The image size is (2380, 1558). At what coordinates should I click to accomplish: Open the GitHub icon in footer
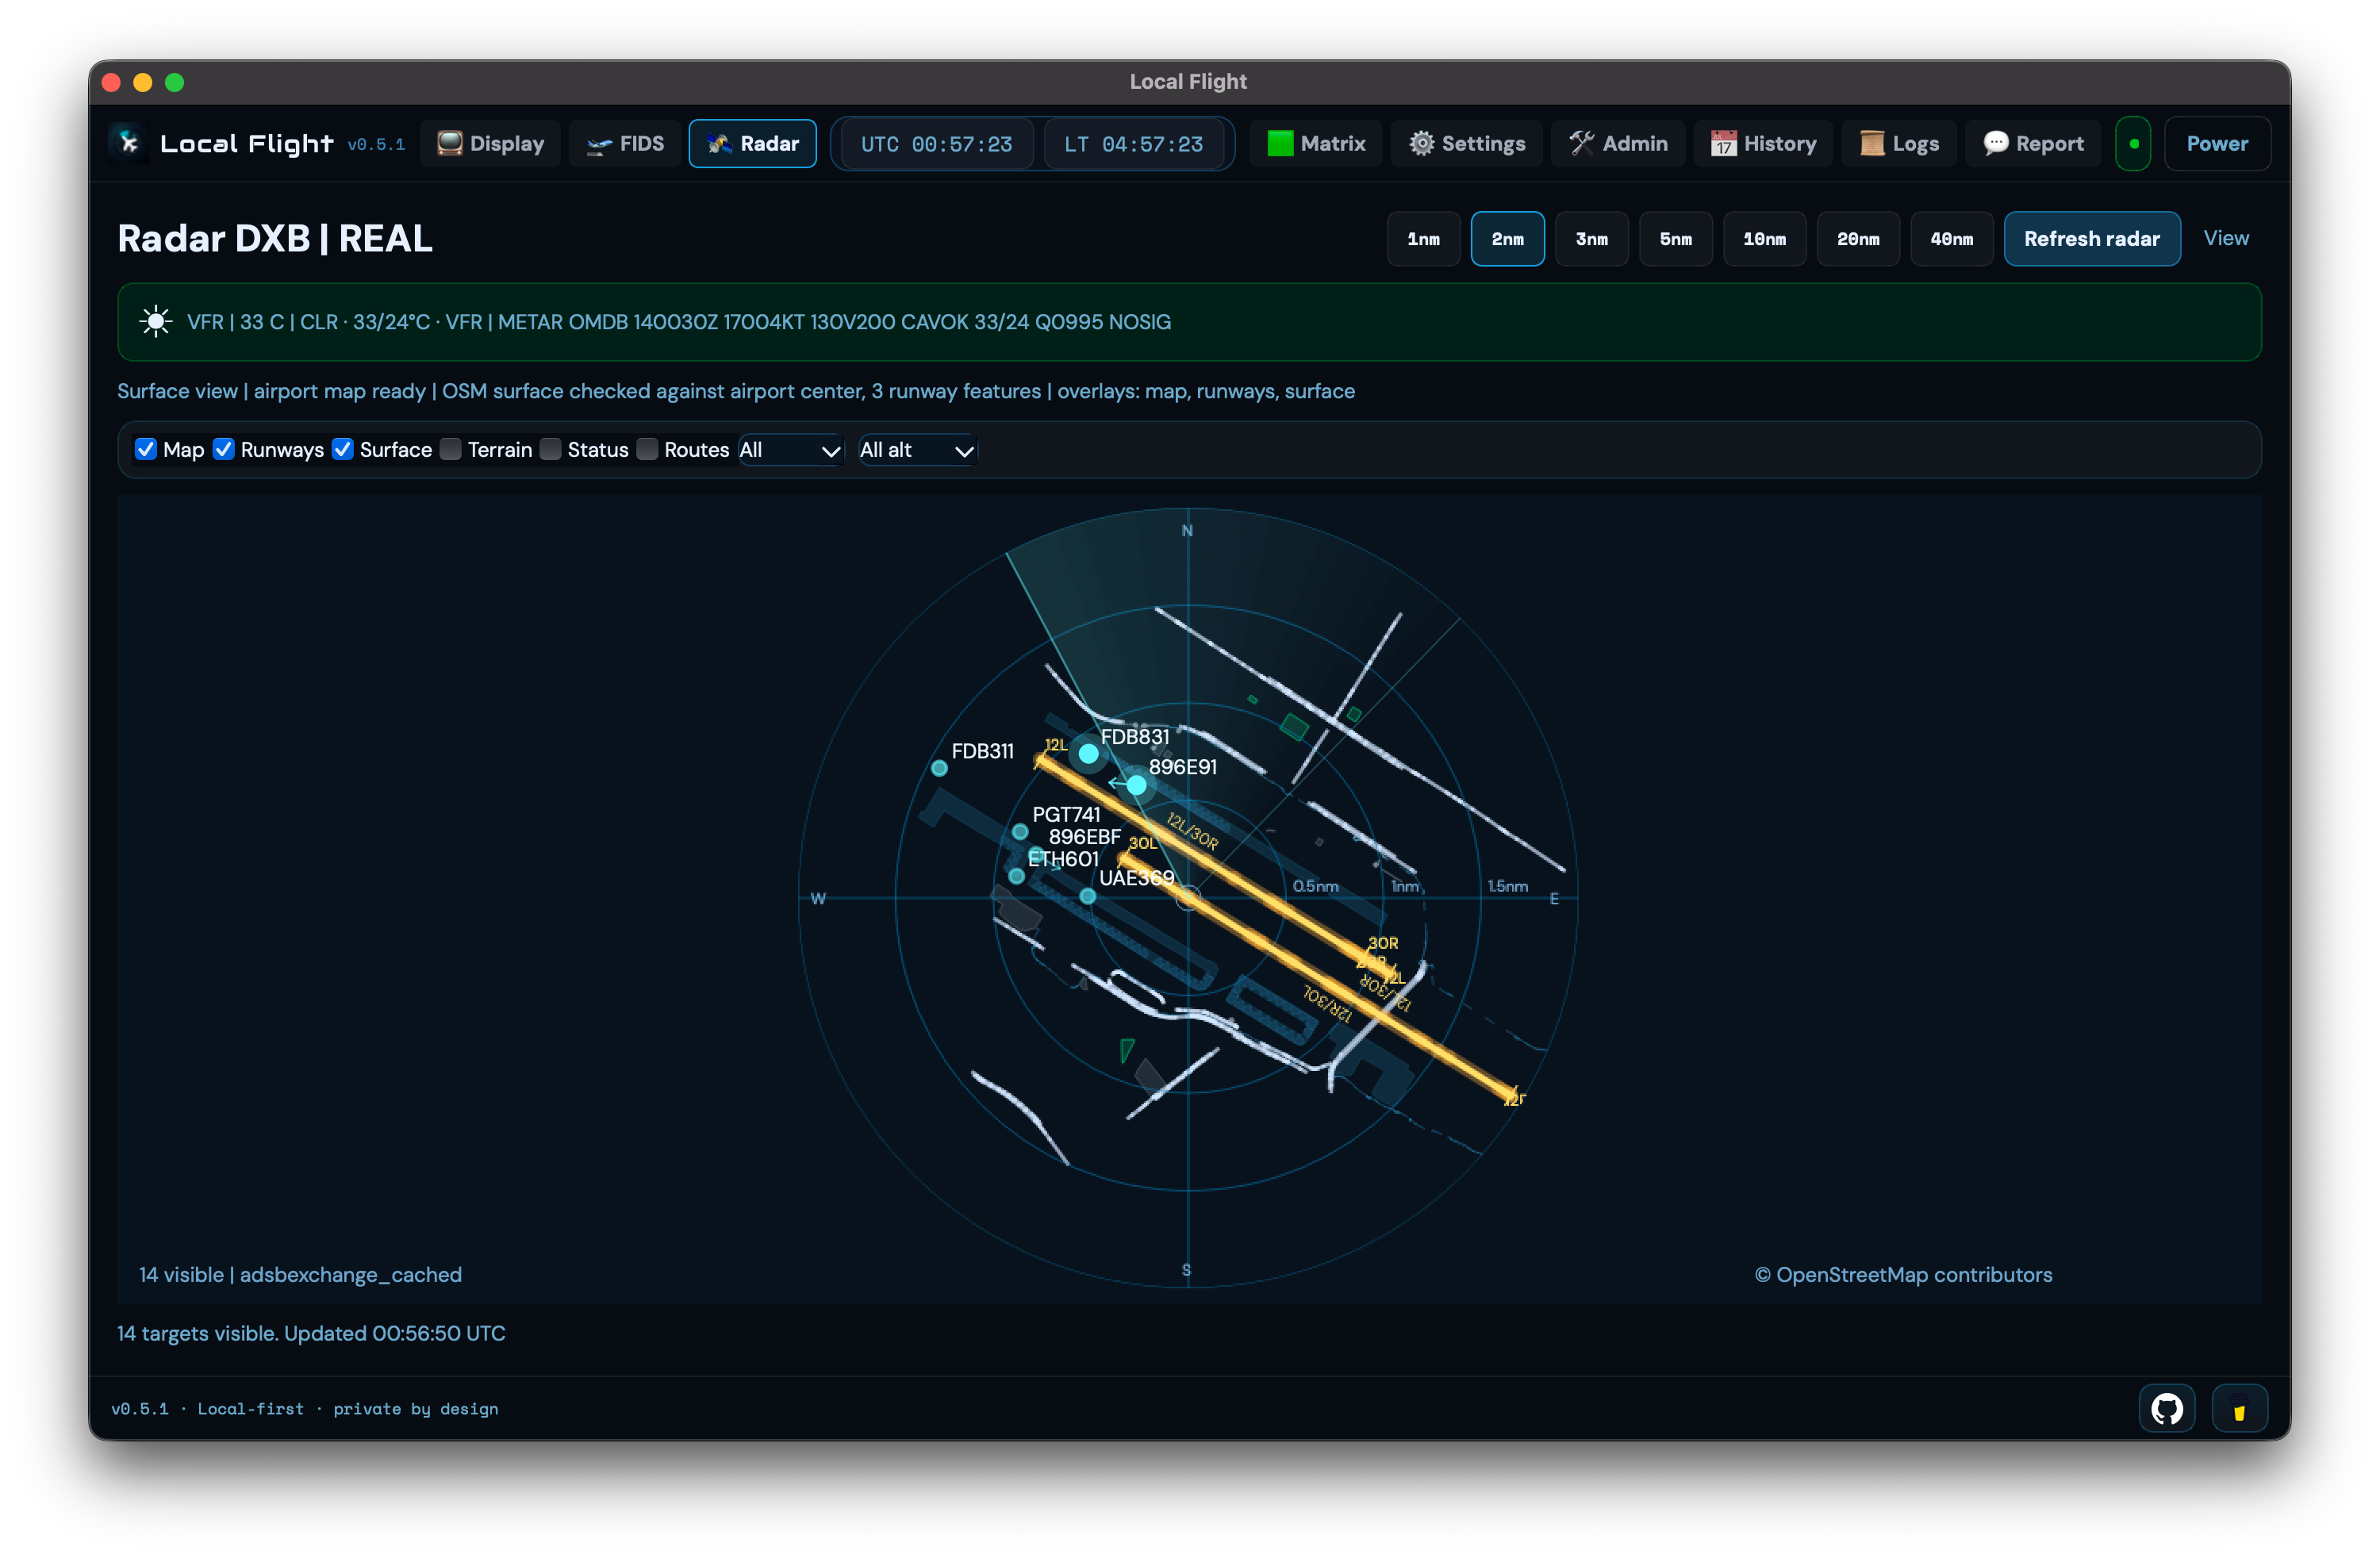[x=2166, y=1409]
